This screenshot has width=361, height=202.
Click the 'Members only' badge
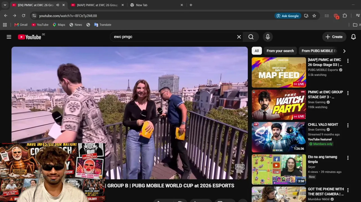(x=320, y=144)
